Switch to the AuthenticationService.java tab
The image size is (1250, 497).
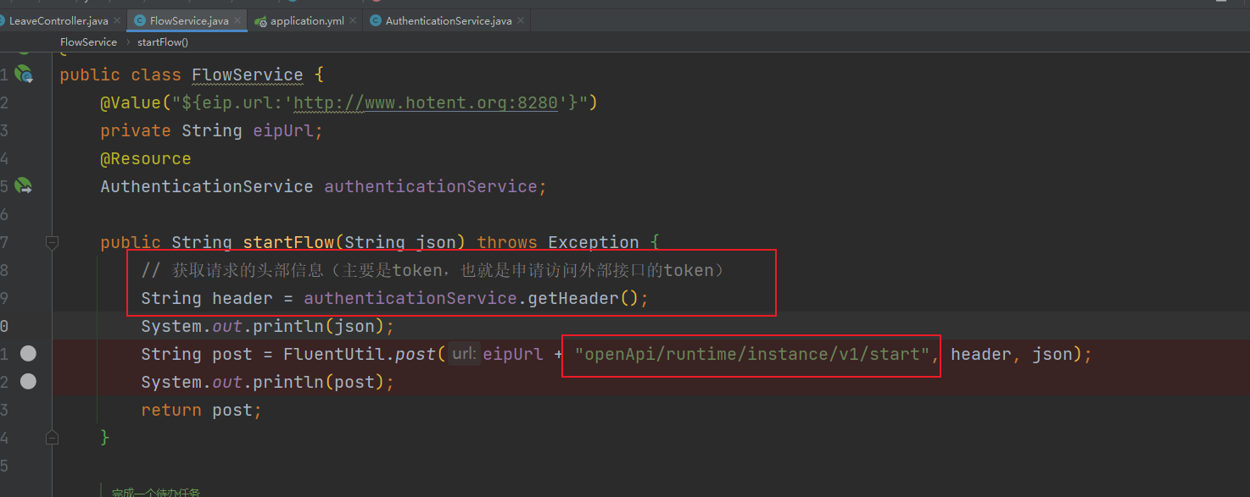[x=448, y=20]
